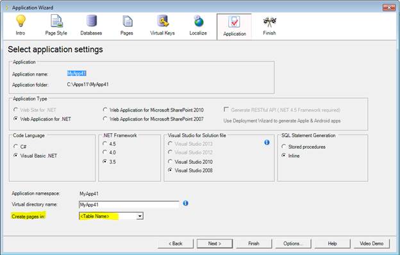Click the Intro tab label

pos(21,33)
